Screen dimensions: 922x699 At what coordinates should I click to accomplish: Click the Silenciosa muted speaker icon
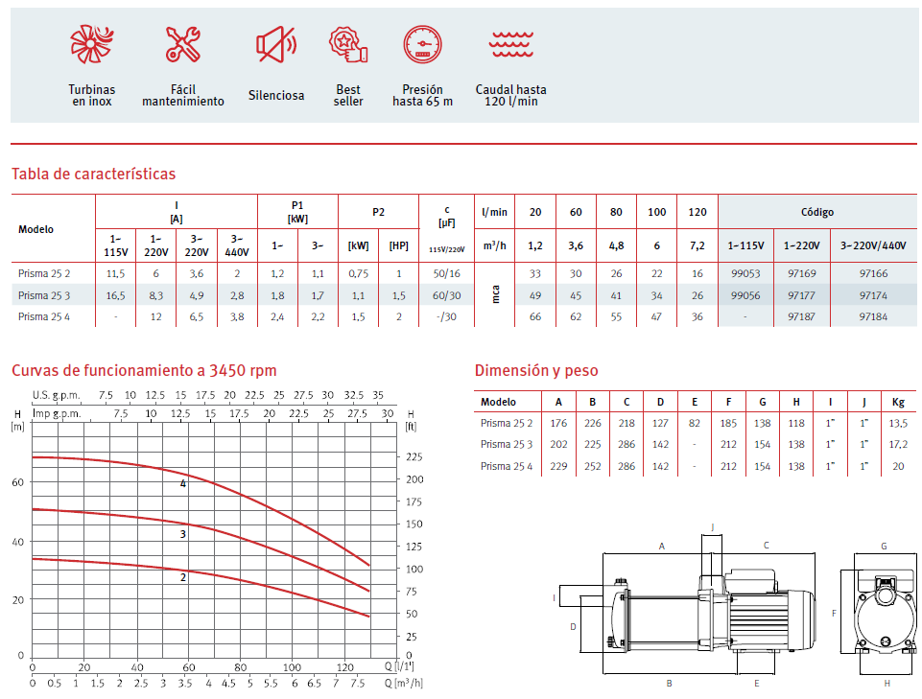pos(275,44)
